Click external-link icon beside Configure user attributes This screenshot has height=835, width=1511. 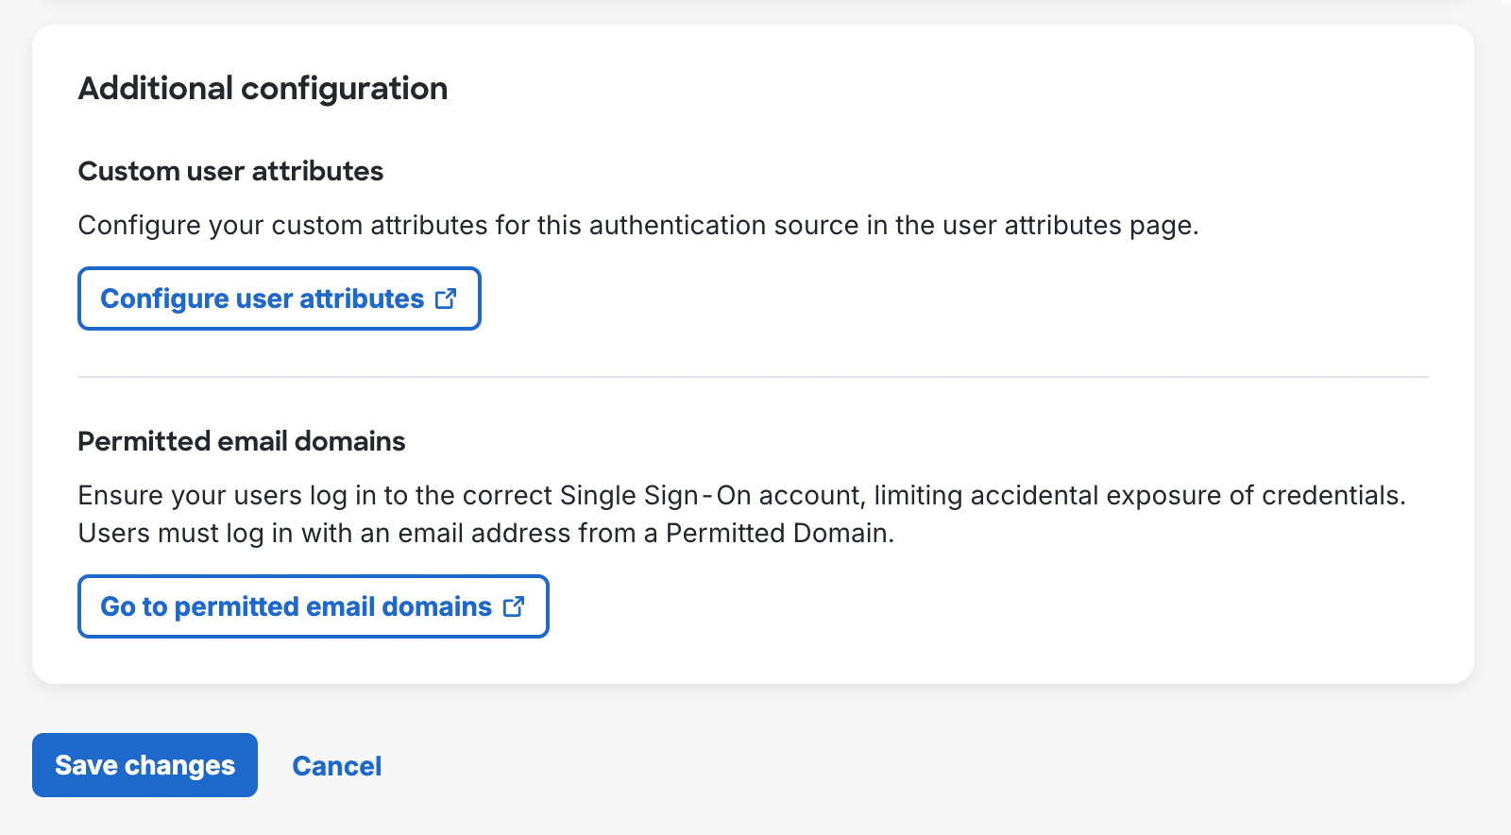446,298
